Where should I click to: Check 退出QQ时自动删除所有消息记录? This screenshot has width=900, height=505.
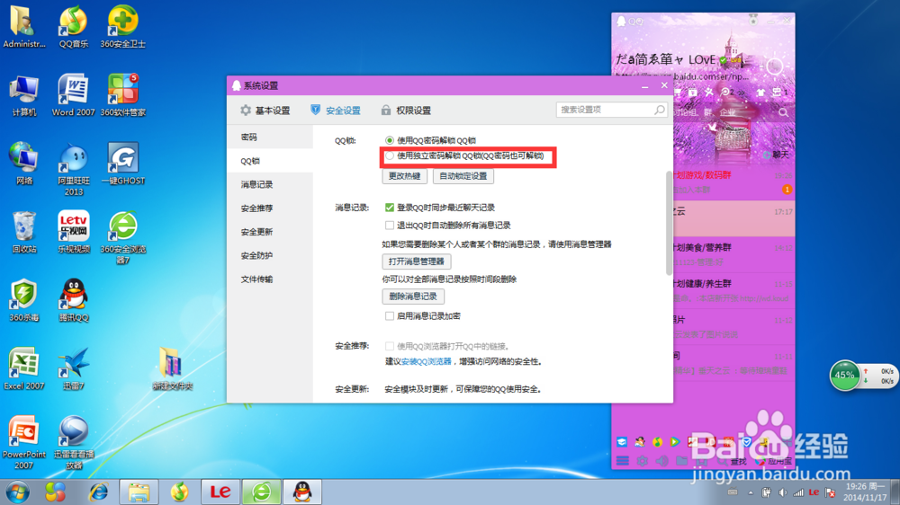click(390, 226)
